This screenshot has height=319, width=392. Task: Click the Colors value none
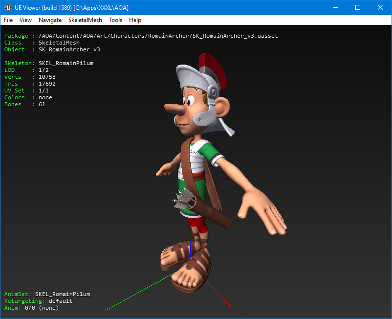(x=45, y=97)
